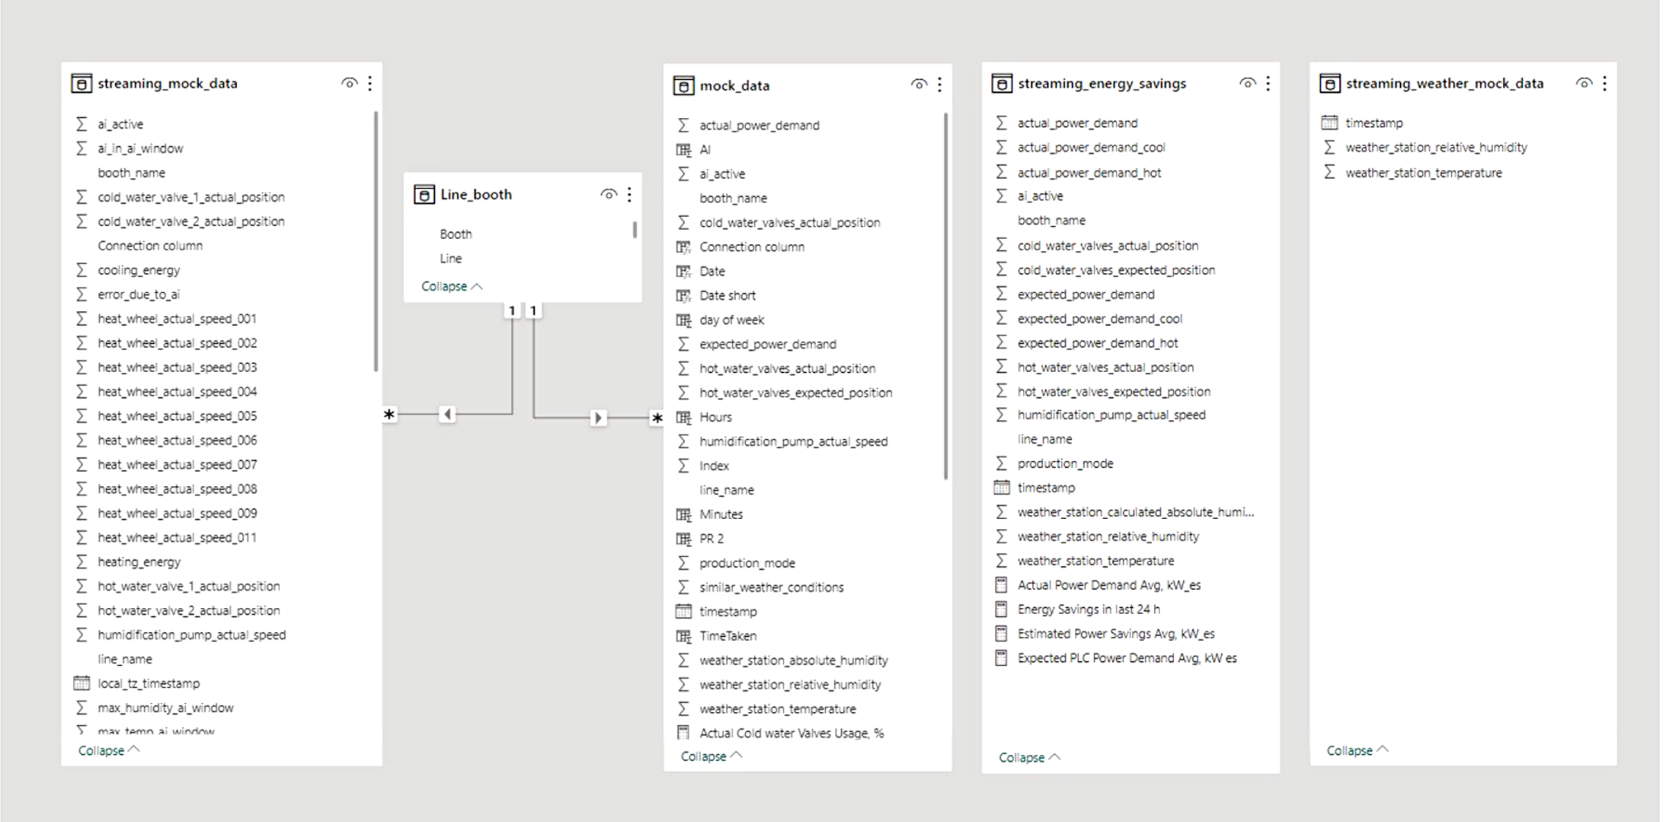Click the calendar icon next to timestamp in streaming_energy_savings
Viewport: 1663px width, 822px height.
click(1001, 487)
